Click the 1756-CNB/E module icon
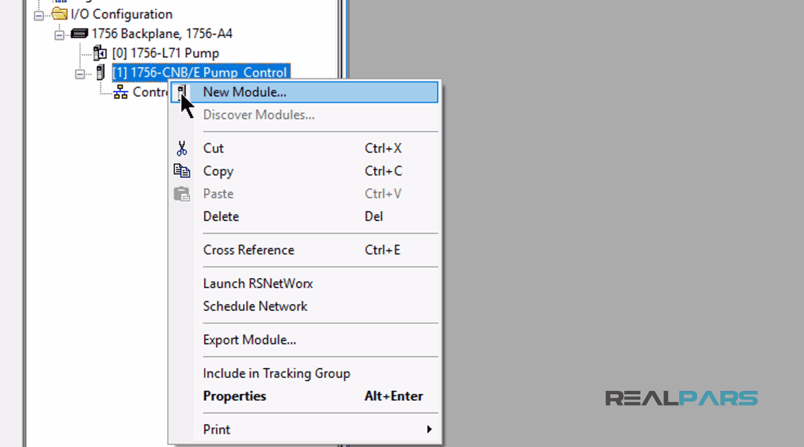Viewport: 804px width, 447px height. coord(100,73)
